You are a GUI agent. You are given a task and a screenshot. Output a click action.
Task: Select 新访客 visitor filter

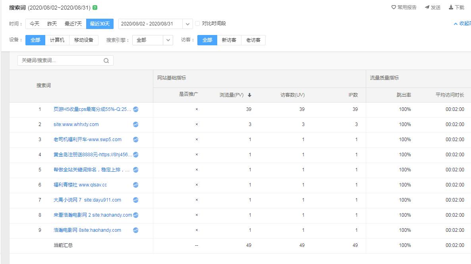pyautogui.click(x=229, y=40)
